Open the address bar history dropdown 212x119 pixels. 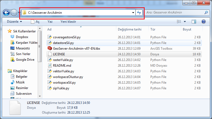(x=133, y=12)
